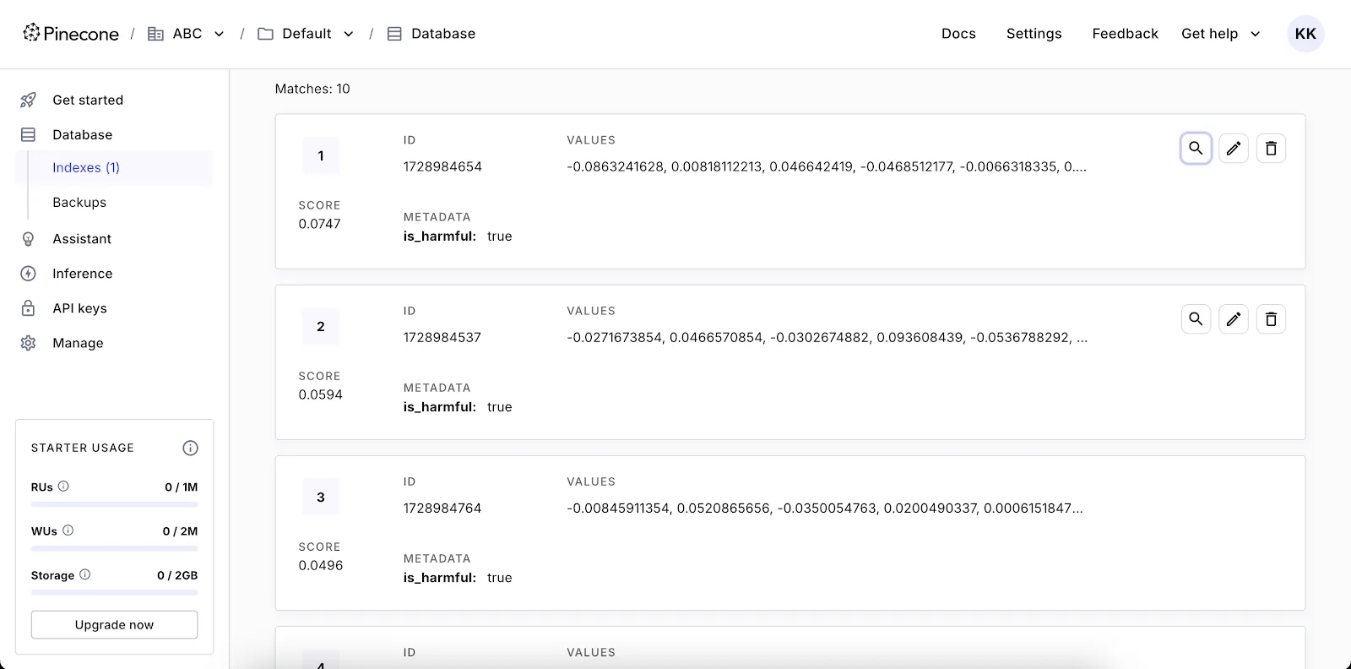
Task: Click rank number 1 badge
Action: click(x=321, y=155)
